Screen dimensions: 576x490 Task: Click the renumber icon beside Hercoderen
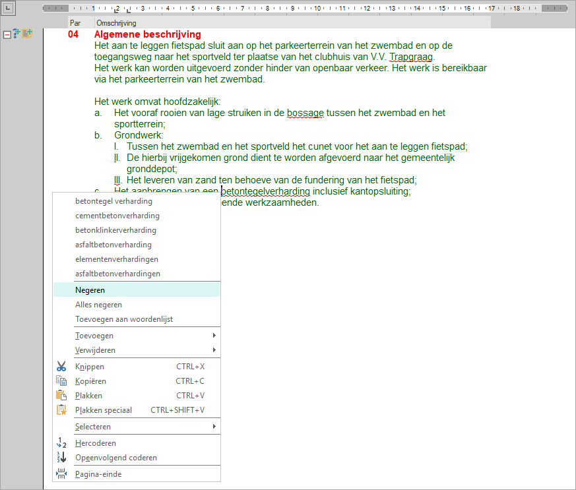(x=61, y=443)
